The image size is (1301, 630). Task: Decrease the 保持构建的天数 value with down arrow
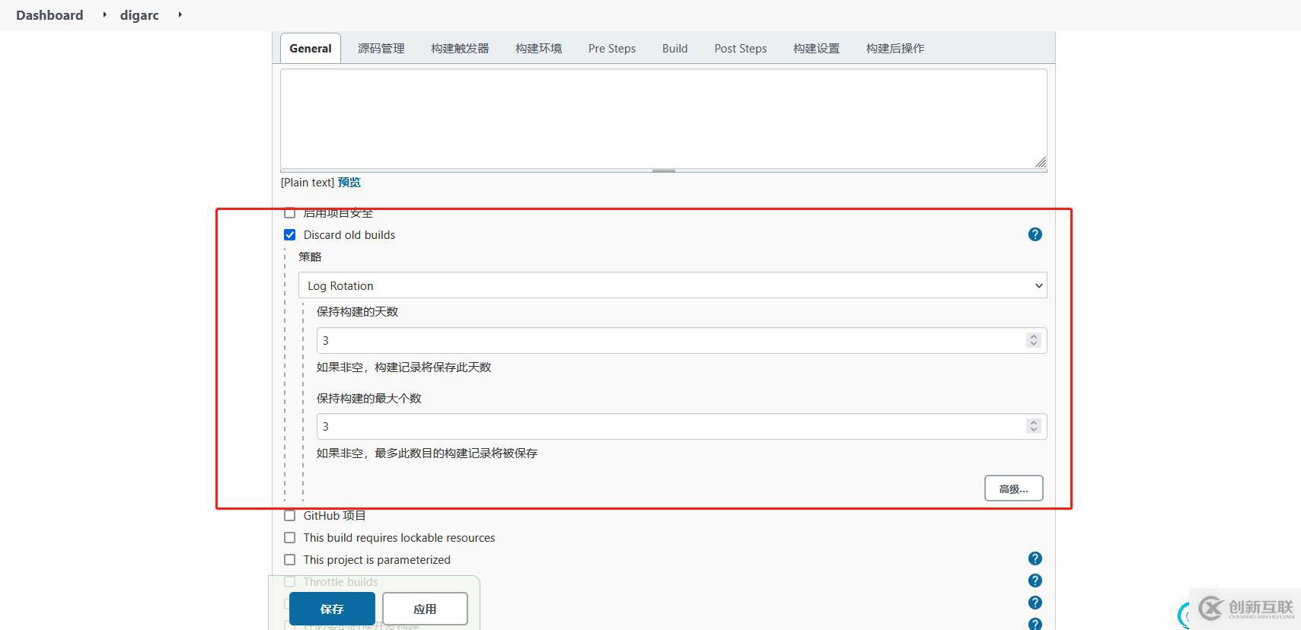click(1033, 344)
